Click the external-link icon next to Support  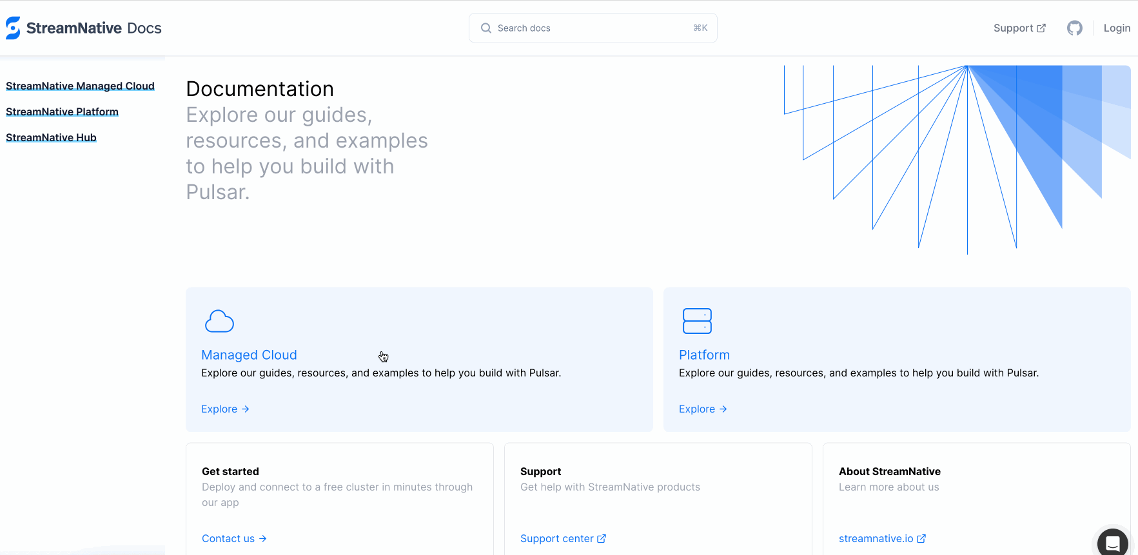1042,27
